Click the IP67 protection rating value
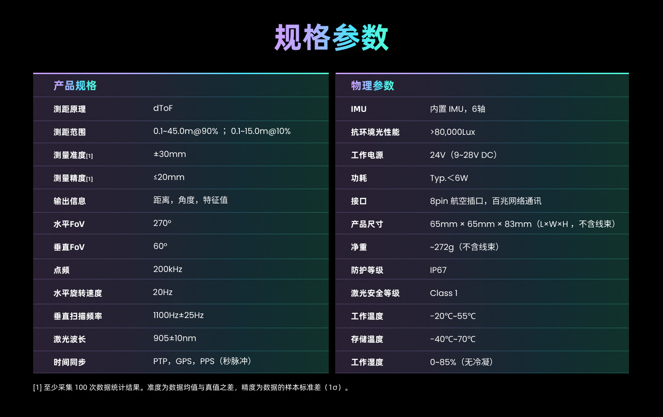This screenshot has height=417, width=663. pyautogui.click(x=438, y=270)
